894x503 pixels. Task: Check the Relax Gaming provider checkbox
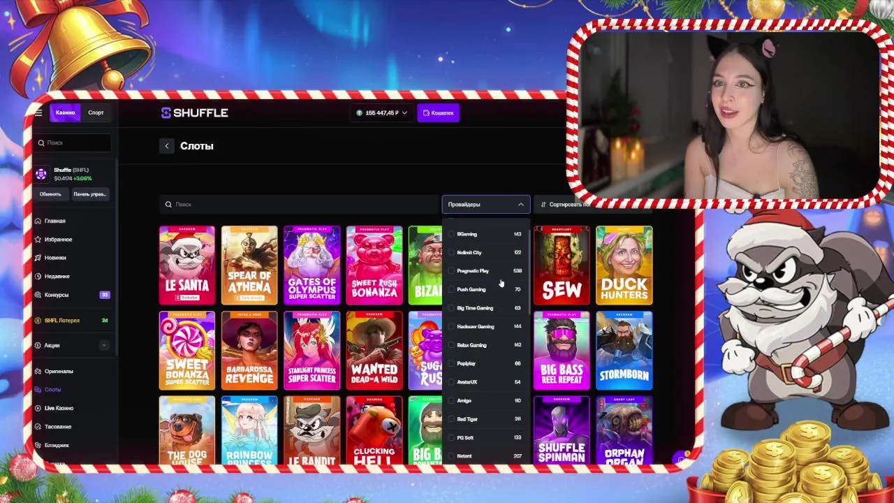click(x=451, y=345)
